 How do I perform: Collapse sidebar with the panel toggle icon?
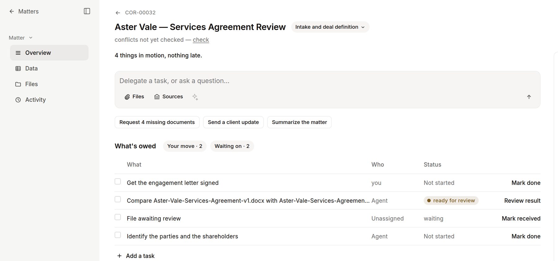87,11
